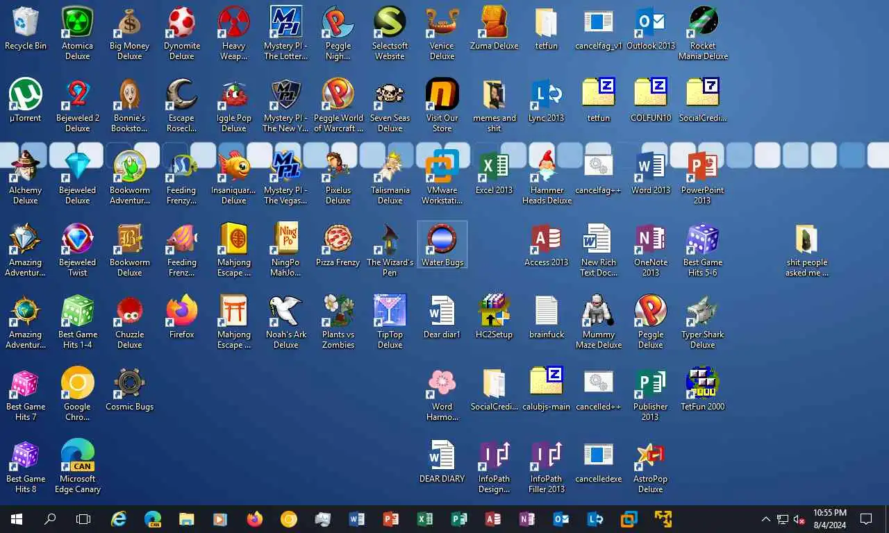Show hidden system tray icons
Image resolution: width=889 pixels, height=533 pixels.
766,519
